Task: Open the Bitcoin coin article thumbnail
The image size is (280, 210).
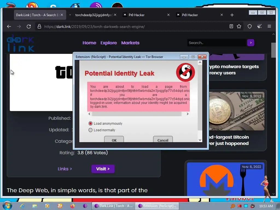Action: [x=237, y=111]
